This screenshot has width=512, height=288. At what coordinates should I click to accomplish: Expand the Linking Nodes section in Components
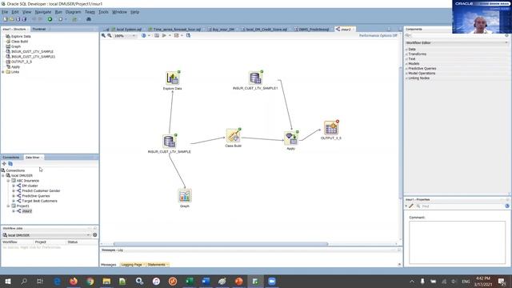[x=406, y=78]
